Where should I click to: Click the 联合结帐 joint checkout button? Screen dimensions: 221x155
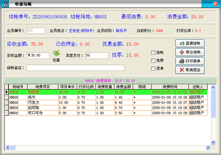pos(190,52)
